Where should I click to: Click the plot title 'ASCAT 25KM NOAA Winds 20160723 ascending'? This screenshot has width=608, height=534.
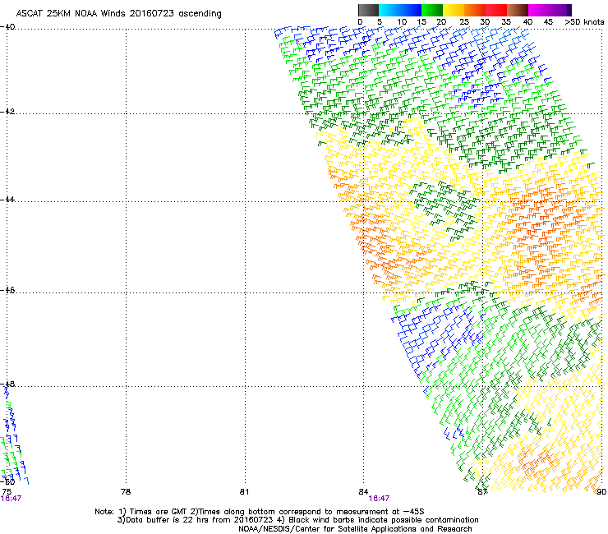118,14
